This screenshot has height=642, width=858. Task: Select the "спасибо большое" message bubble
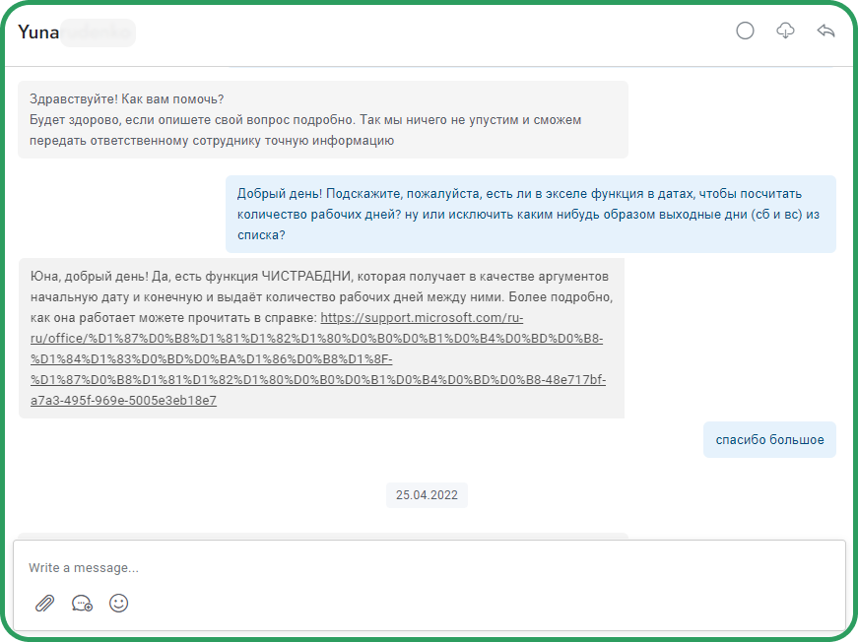click(x=769, y=440)
